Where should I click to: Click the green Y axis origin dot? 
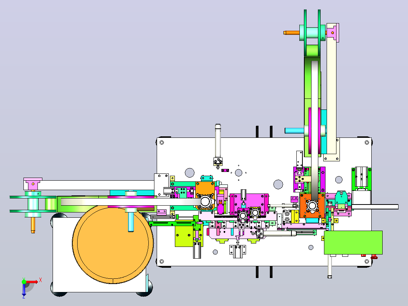pyautogui.click(x=24, y=282)
